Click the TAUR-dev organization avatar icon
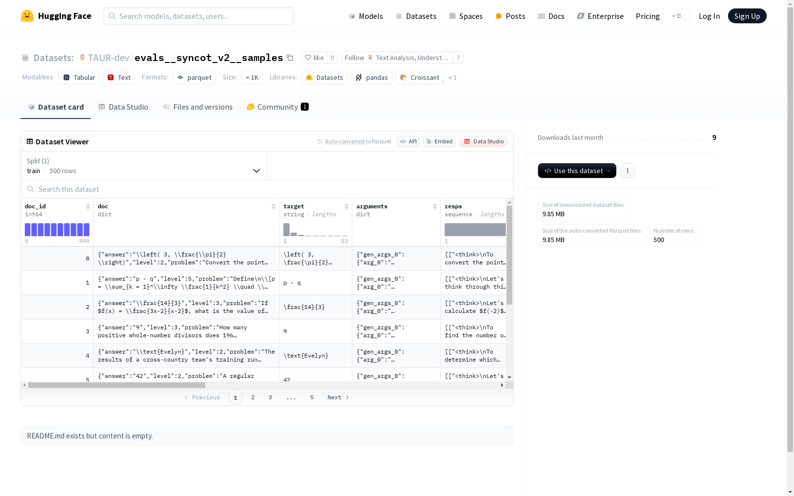 pos(82,58)
